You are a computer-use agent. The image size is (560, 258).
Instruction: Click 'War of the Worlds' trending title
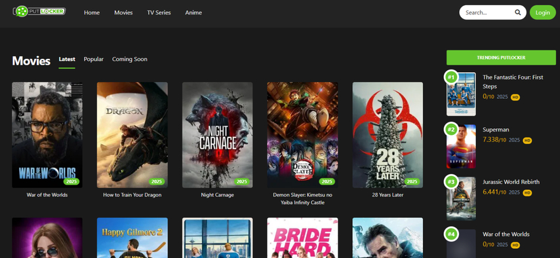506,234
